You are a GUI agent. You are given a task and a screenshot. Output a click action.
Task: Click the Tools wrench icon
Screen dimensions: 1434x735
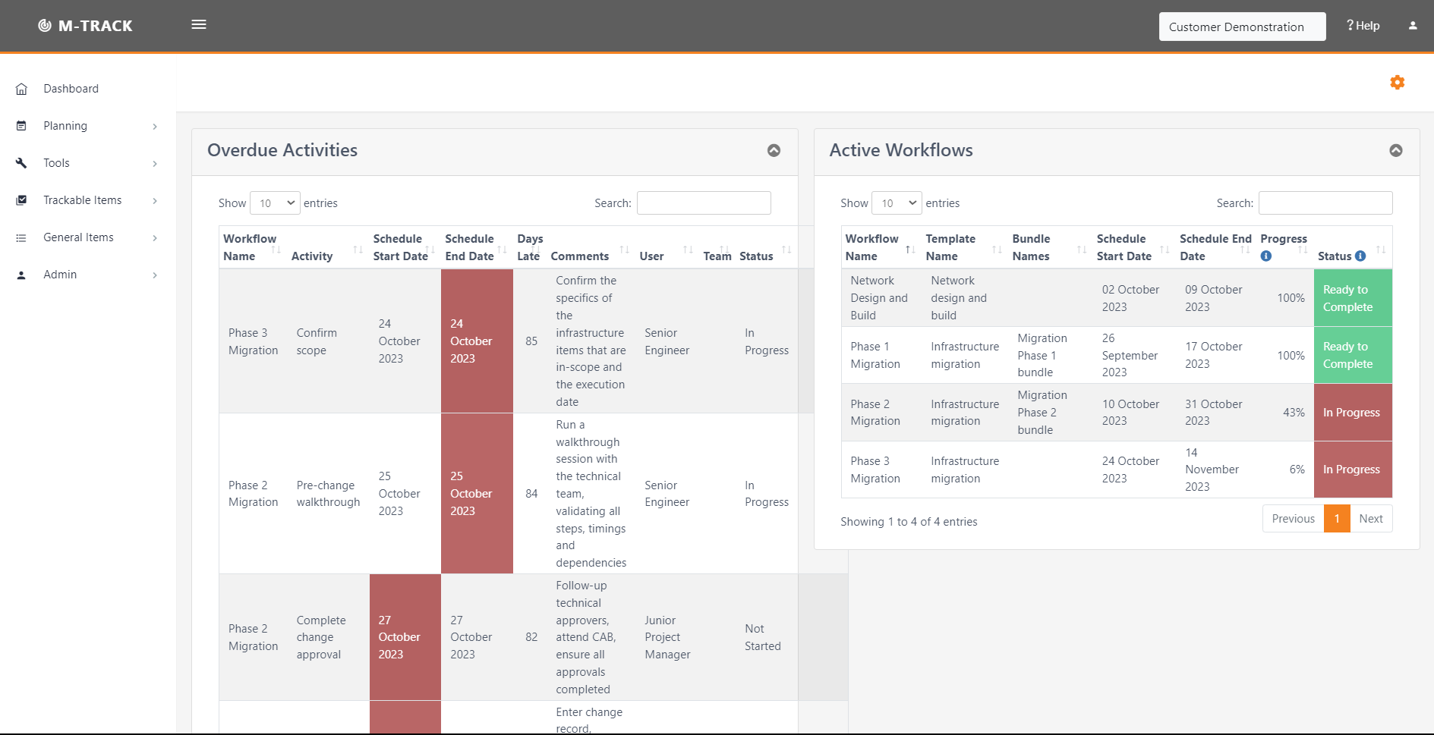pos(21,163)
